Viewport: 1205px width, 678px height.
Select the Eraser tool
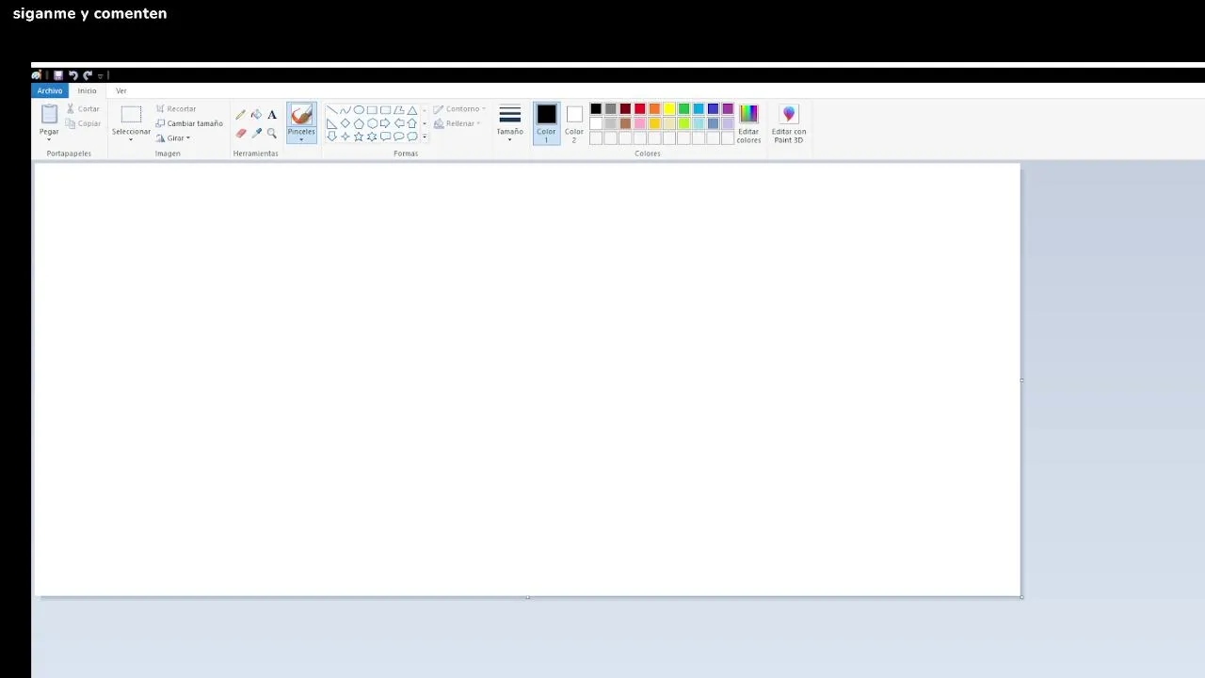[x=241, y=134]
